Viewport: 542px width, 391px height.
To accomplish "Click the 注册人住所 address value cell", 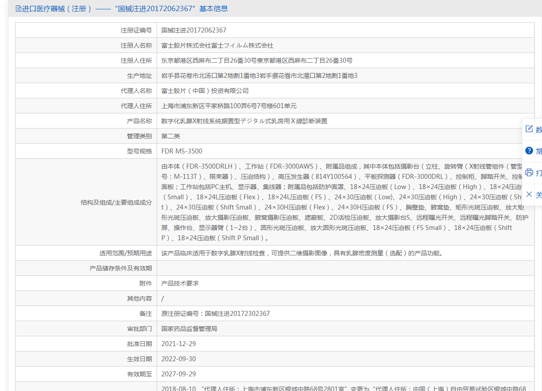I will click(257, 60).
